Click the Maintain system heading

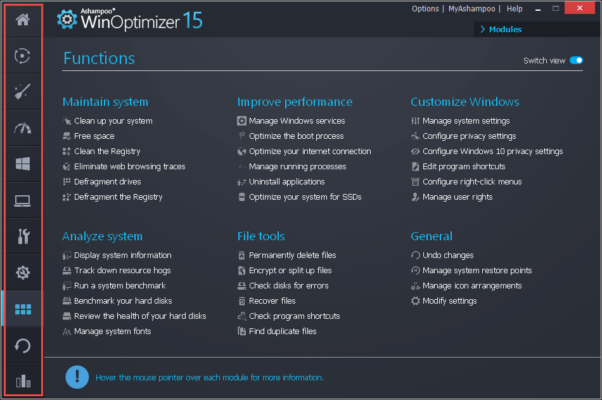click(x=105, y=102)
